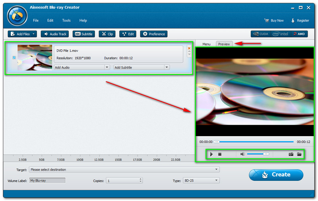
Task: Expand the Add Audio dropdown
Action: pos(107,67)
